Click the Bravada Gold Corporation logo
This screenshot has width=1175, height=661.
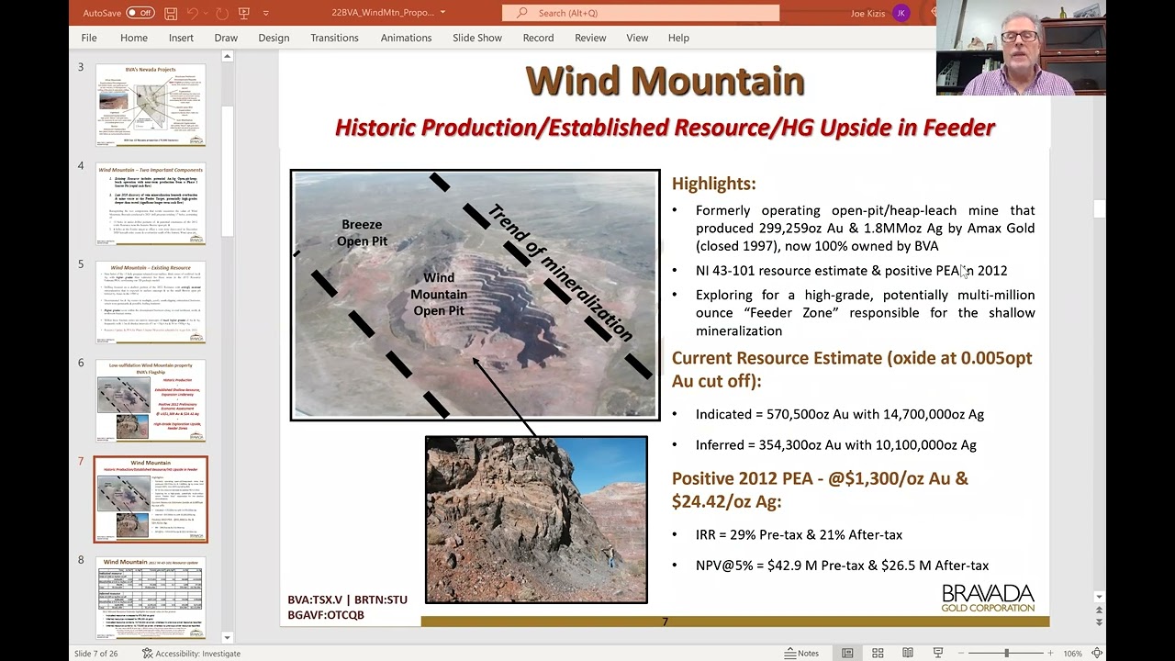[988, 599]
